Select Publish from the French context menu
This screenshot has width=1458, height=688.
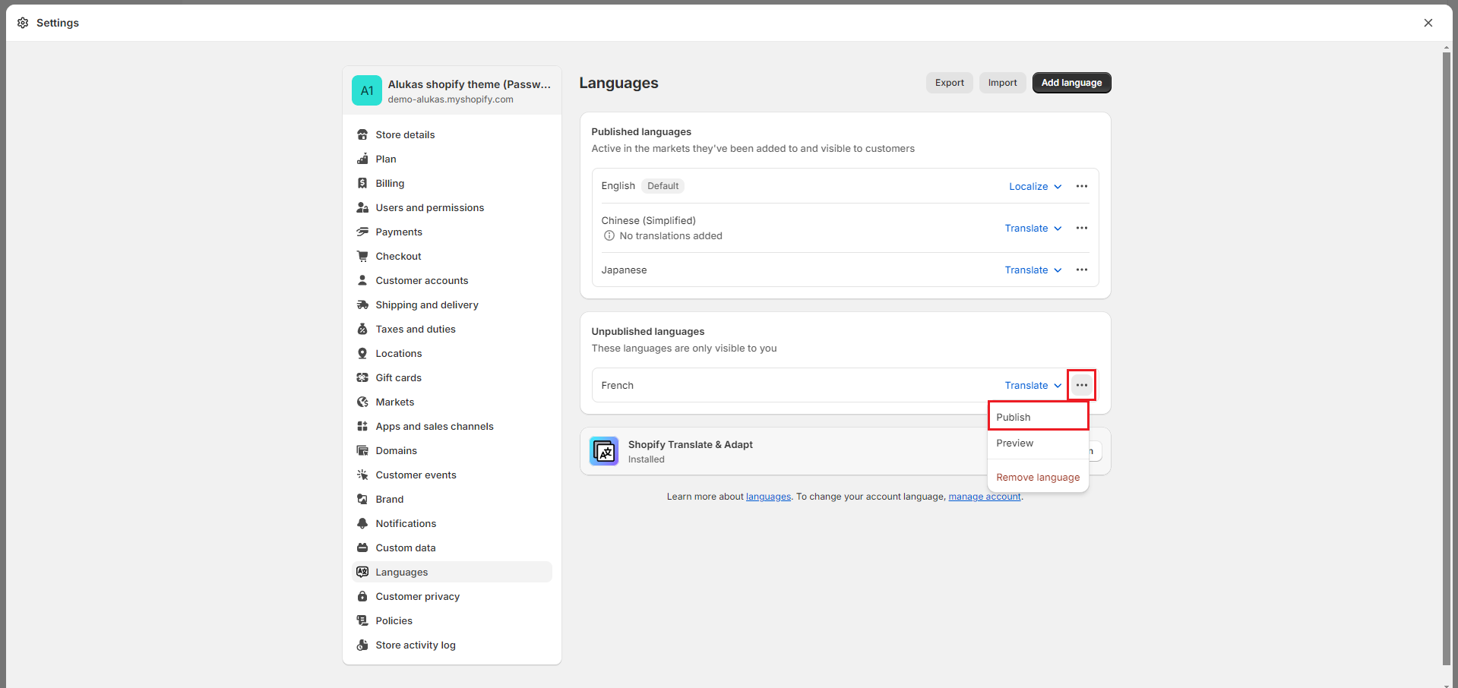click(x=1014, y=418)
